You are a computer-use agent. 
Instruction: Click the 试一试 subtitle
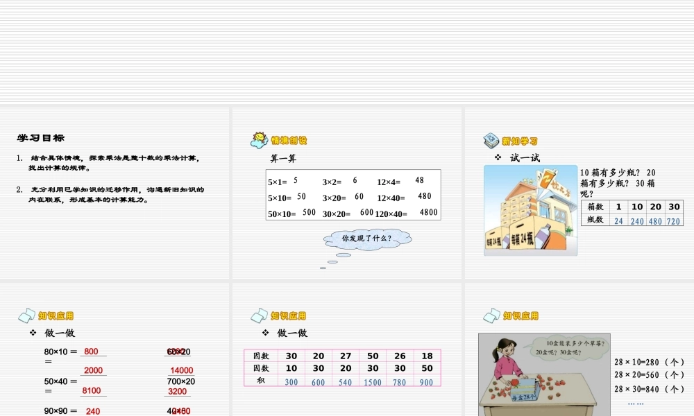(x=525, y=157)
